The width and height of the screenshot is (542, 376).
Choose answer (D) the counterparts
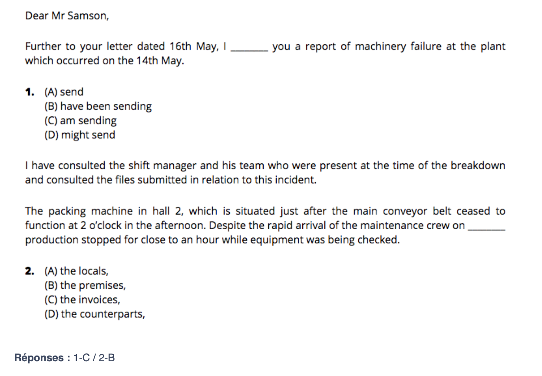click(95, 314)
